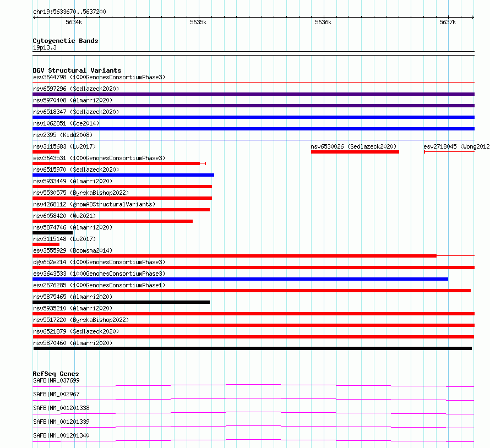Click the chr19:5633670..5637200 region label
This screenshot has height=448, width=490.
(69, 12)
